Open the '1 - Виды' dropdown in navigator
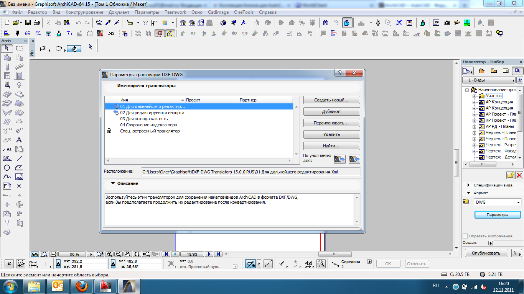The height and width of the screenshot is (294, 524). (489, 80)
